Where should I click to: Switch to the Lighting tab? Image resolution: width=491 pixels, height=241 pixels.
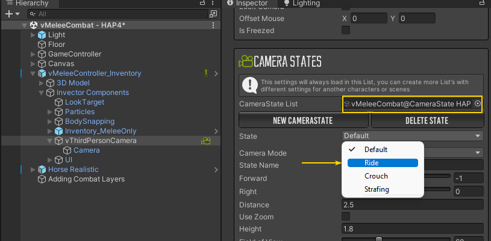[302, 3]
